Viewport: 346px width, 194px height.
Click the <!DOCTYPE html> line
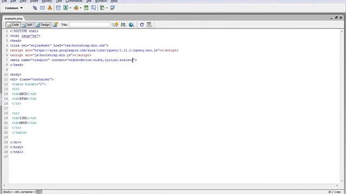click(24, 31)
